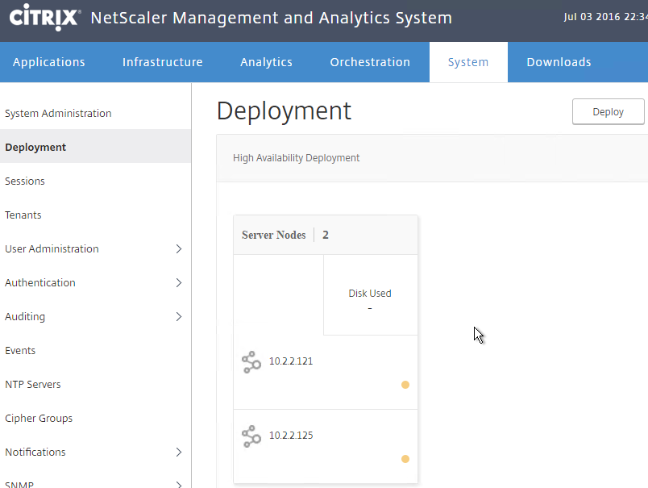Click status dot for node 10.2.2.125
This screenshot has height=488, width=648.
405,459
